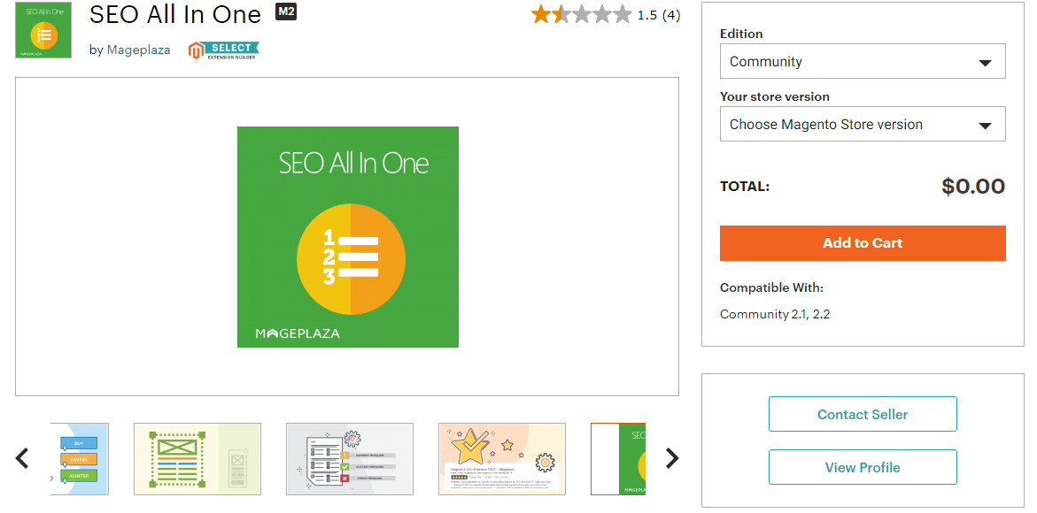The width and height of the screenshot is (1037, 513).
Task: Click the View Profile button
Action: click(863, 467)
